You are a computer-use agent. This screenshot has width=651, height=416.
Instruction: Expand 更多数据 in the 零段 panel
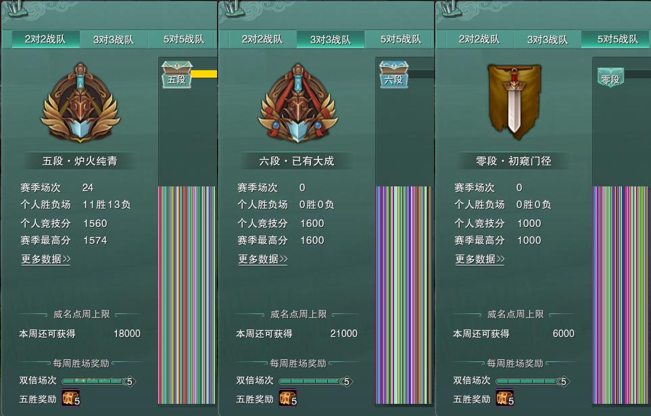pos(480,259)
